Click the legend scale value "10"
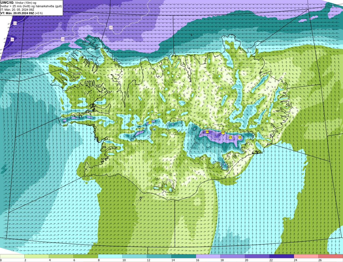 click(124, 260)
